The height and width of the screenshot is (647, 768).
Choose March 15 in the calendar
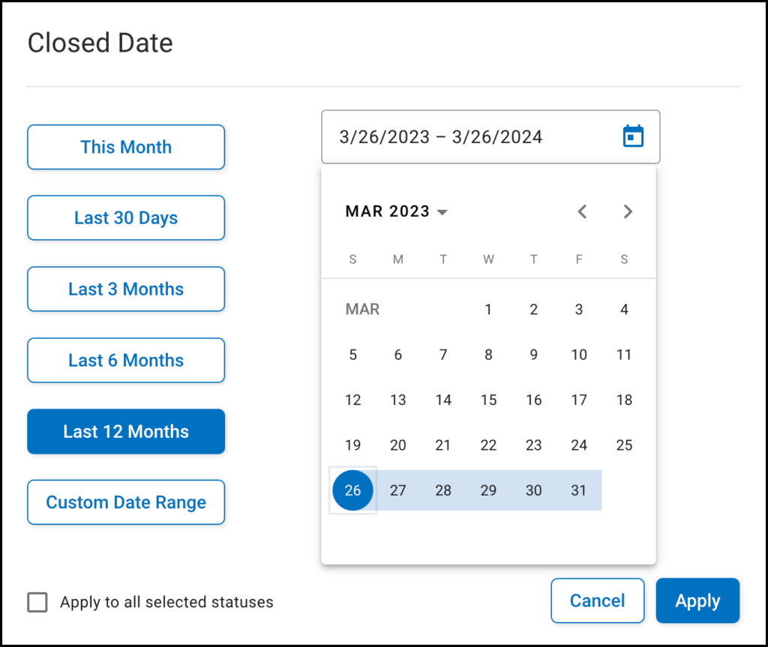click(x=488, y=400)
